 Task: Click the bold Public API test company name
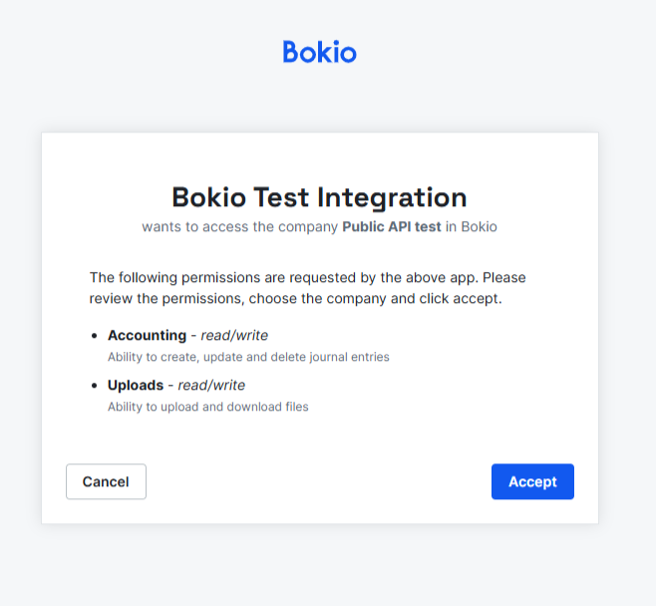tap(392, 226)
